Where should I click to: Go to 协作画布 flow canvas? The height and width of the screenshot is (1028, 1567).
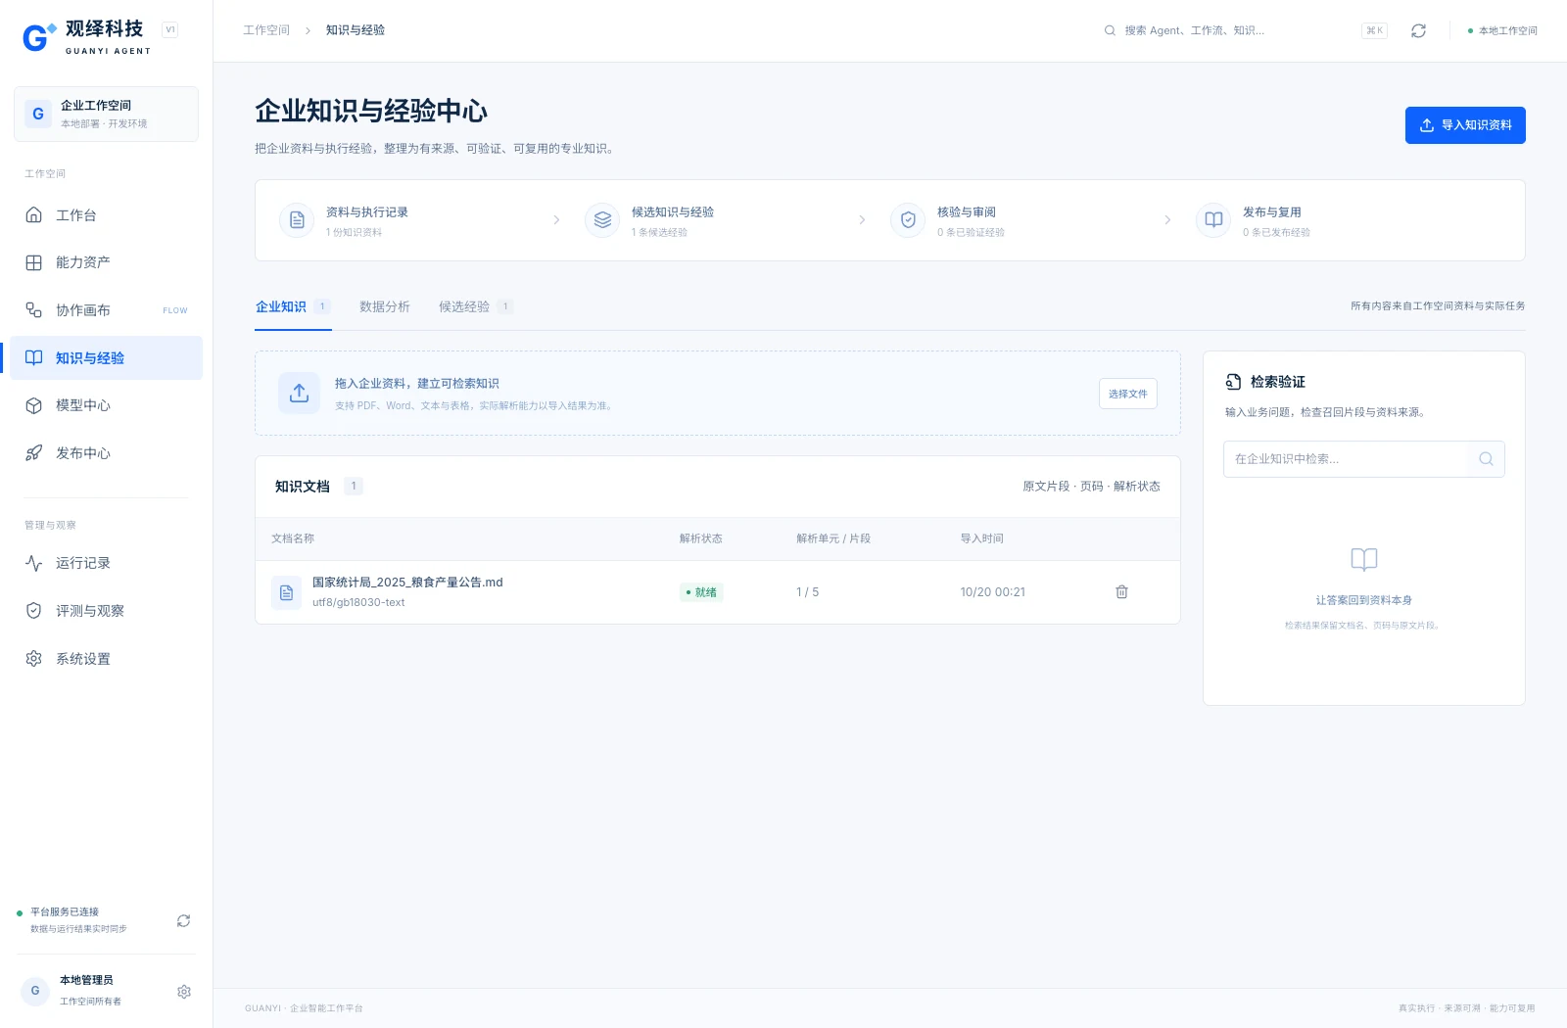pos(106,310)
